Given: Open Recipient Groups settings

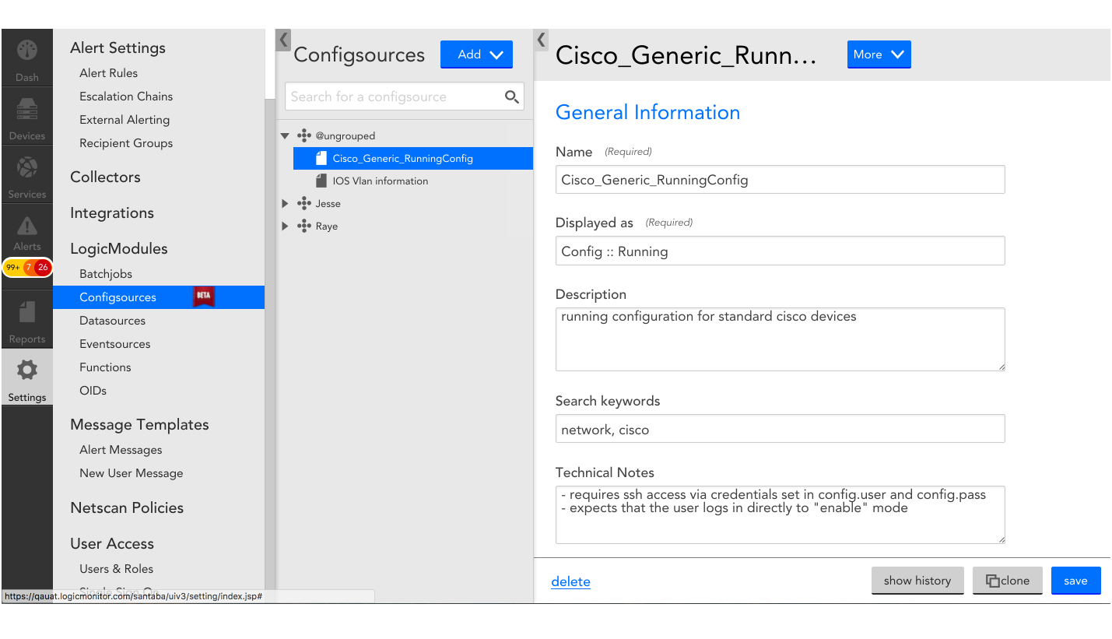Looking at the screenshot, I should [x=126, y=143].
